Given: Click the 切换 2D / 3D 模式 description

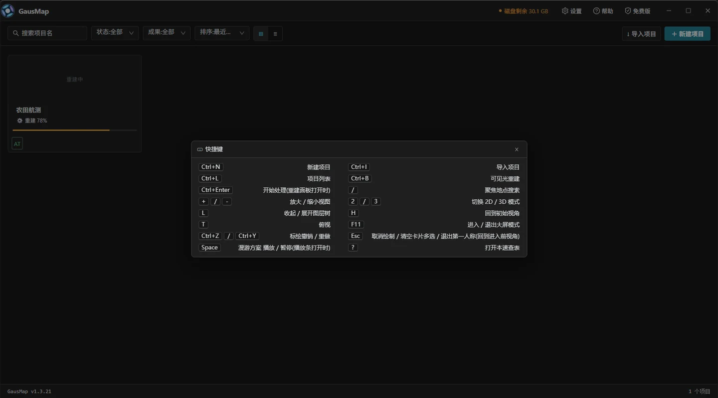Looking at the screenshot, I should (x=496, y=202).
